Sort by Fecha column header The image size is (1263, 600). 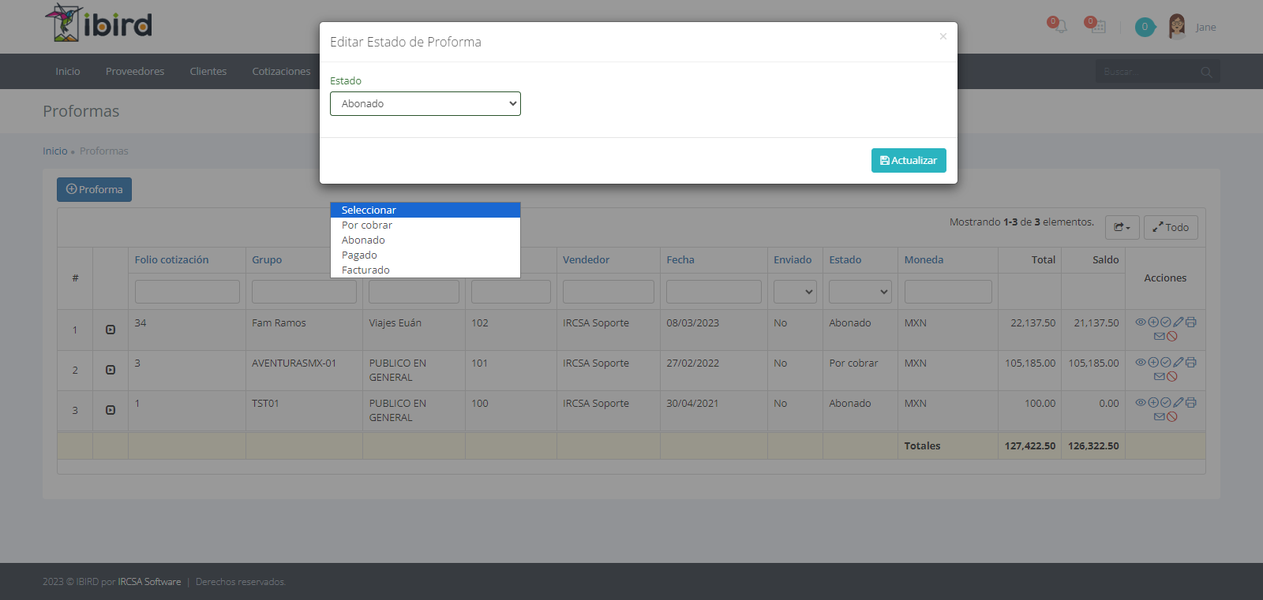680,259
